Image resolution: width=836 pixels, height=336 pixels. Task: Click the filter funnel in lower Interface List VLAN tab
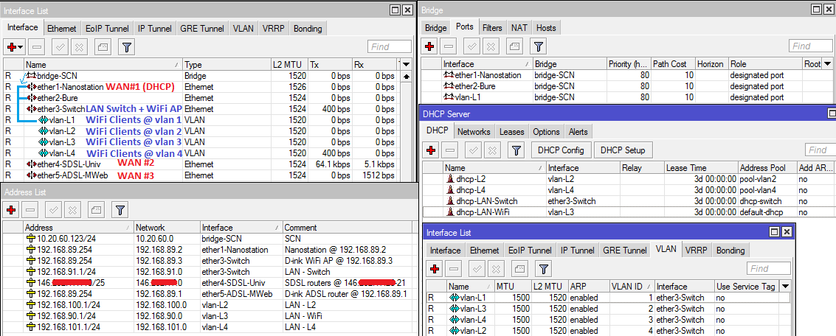pyautogui.click(x=543, y=269)
